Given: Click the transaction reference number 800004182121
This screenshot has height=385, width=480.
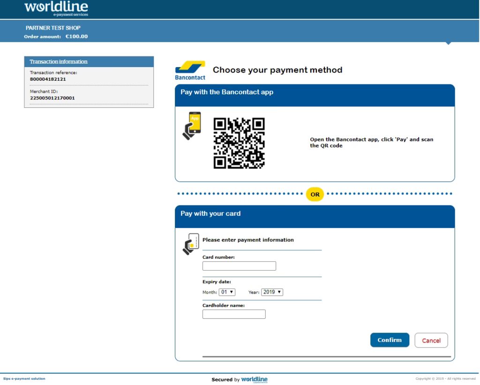Looking at the screenshot, I should pyautogui.click(x=48, y=79).
